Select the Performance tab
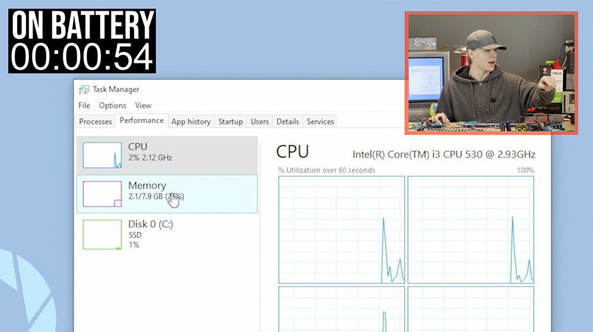Screen dimensions: 593x332 (141, 121)
